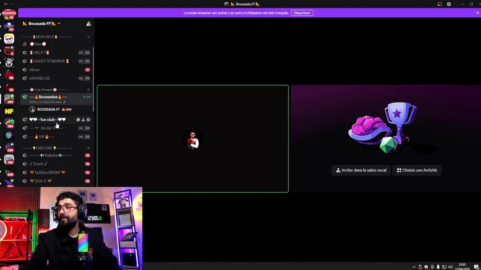Collapse the Live Stream category
This screenshot has height=270, width=481.
pyautogui.click(x=45, y=90)
